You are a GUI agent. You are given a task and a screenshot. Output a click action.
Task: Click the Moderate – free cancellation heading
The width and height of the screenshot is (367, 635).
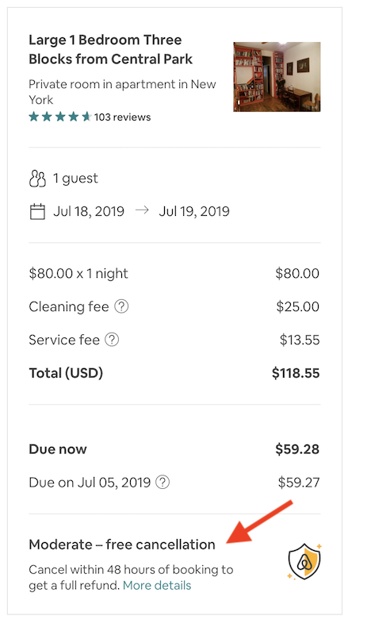[x=122, y=545]
